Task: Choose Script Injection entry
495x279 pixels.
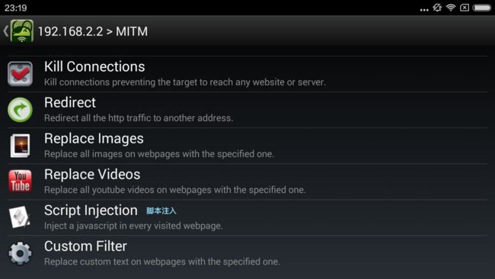Action: pyautogui.click(x=247, y=217)
